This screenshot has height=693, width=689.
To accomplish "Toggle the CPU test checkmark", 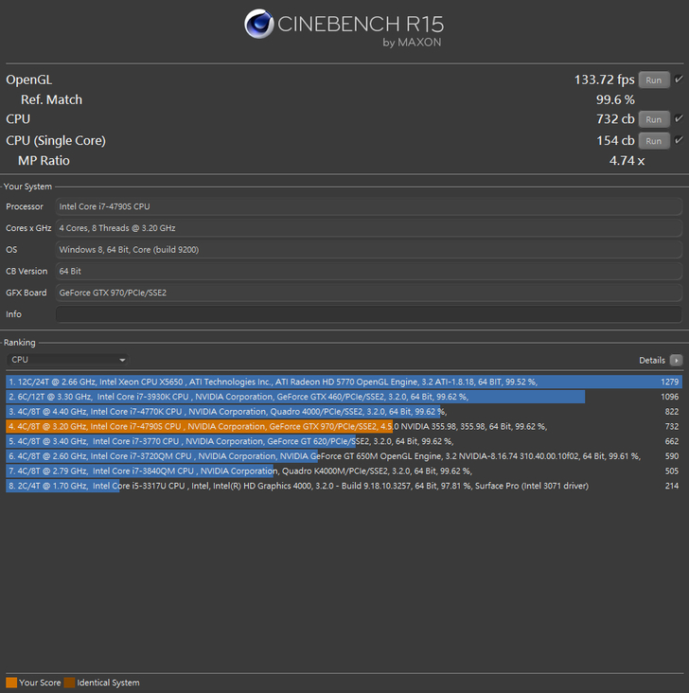I will pos(679,119).
